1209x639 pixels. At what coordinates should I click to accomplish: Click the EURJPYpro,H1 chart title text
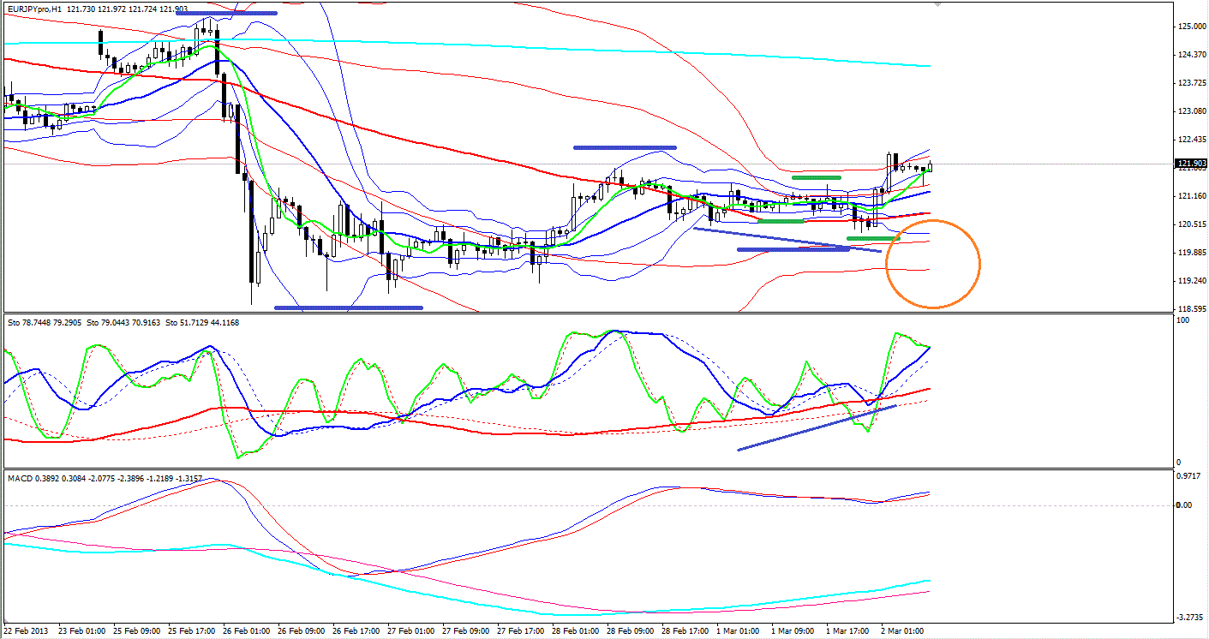pyautogui.click(x=34, y=9)
